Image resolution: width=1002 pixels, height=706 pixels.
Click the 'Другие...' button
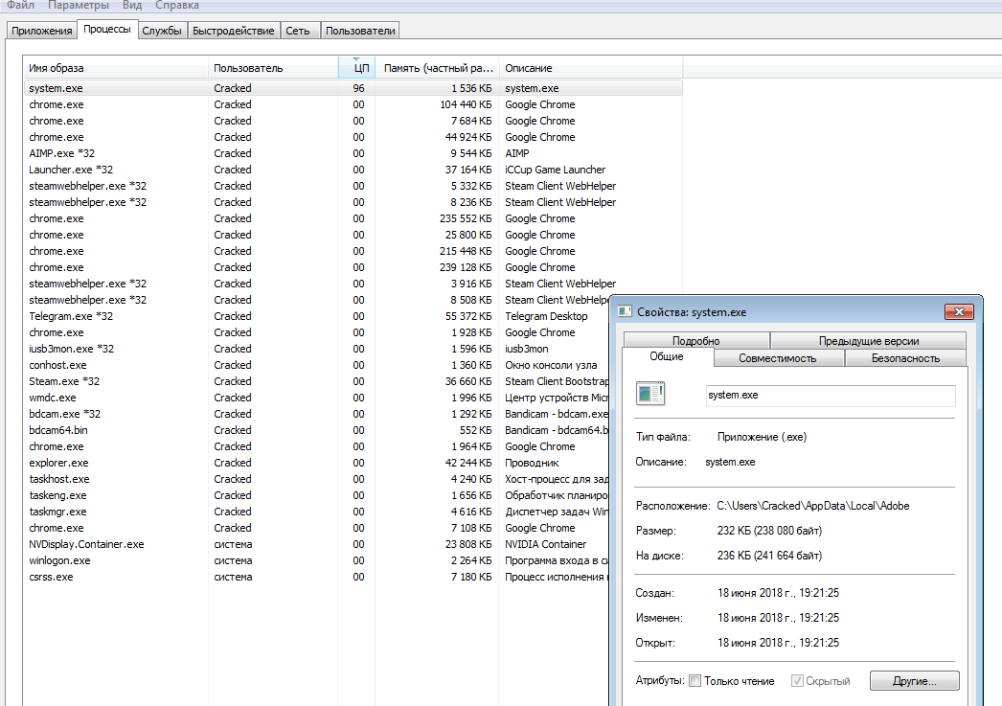coord(914,681)
